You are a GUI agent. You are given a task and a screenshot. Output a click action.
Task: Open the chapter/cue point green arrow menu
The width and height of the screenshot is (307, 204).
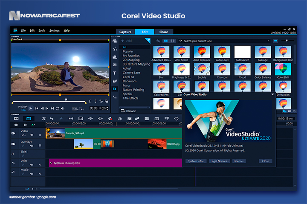point(33,125)
